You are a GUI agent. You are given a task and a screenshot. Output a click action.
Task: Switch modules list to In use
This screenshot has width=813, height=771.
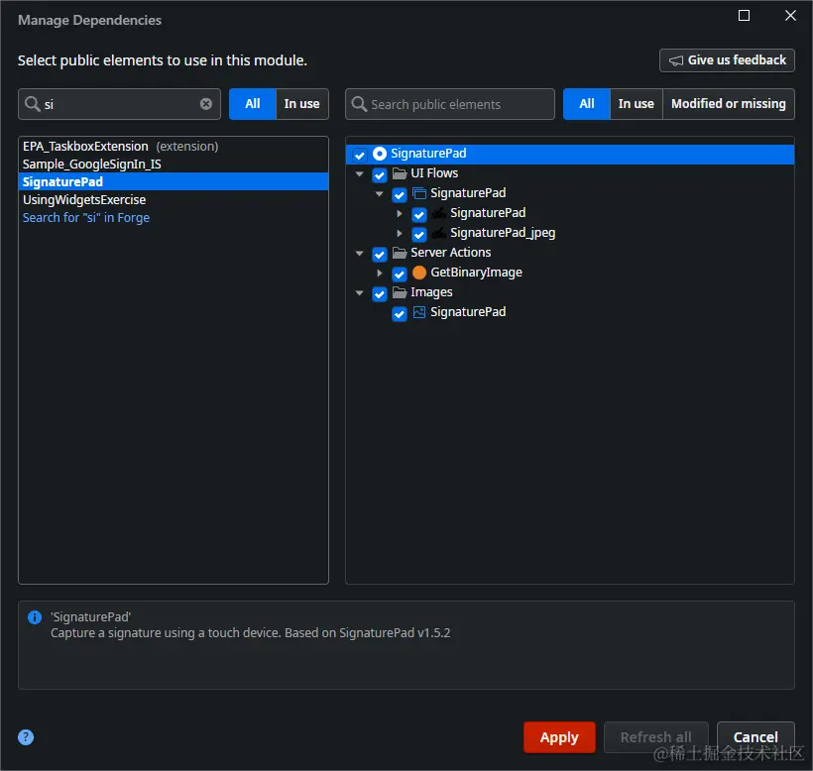[x=301, y=104]
